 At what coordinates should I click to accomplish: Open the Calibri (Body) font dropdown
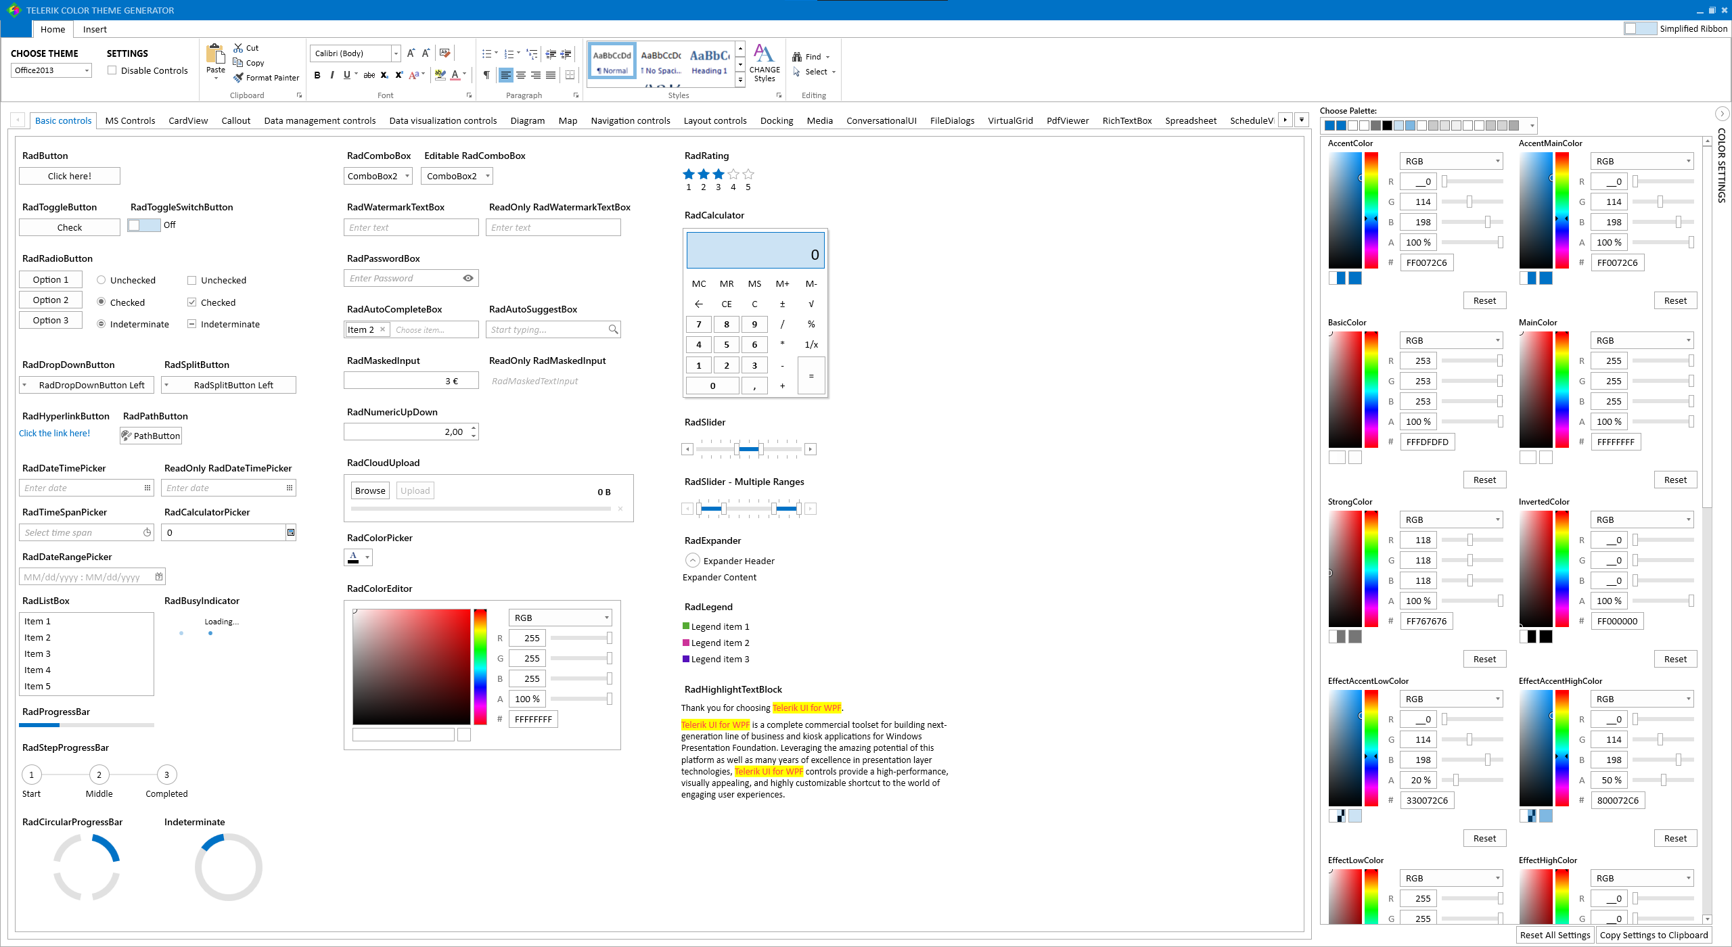[x=396, y=53]
